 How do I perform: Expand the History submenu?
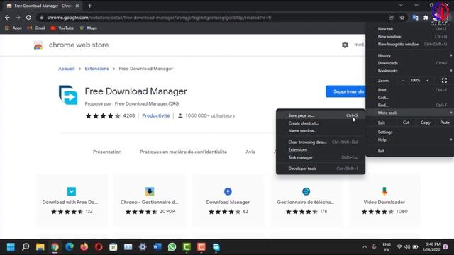pyautogui.click(x=409, y=55)
